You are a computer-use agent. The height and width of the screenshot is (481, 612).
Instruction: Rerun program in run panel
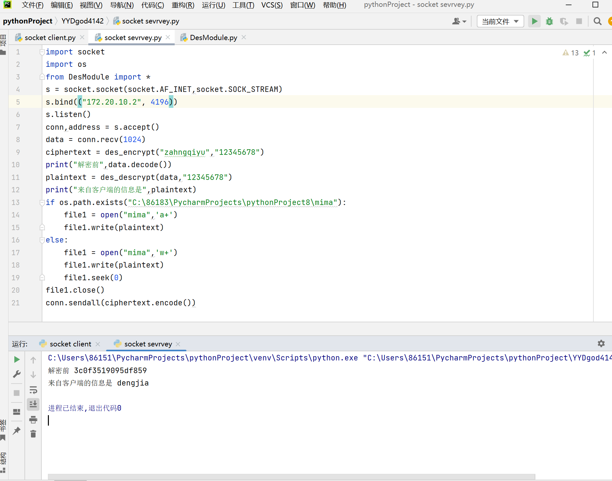pyautogui.click(x=17, y=359)
